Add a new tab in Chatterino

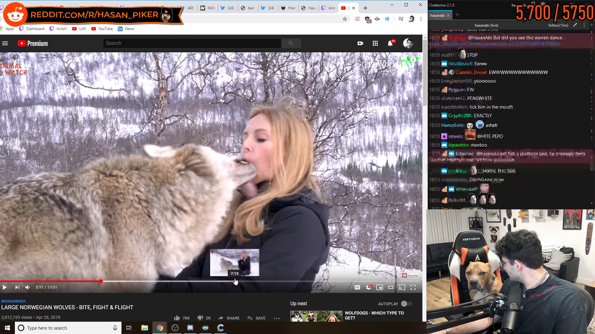(457, 15)
